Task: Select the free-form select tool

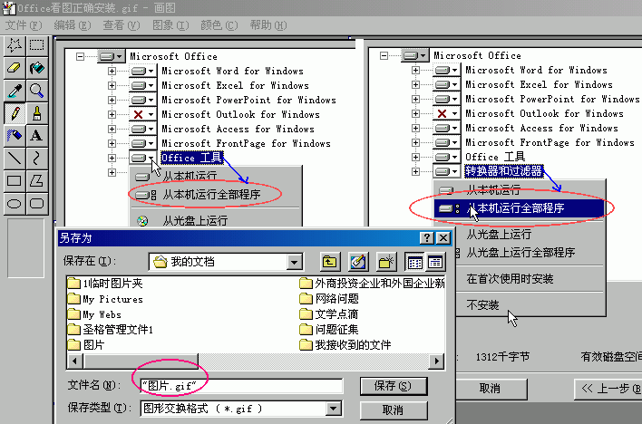Action: [15, 45]
